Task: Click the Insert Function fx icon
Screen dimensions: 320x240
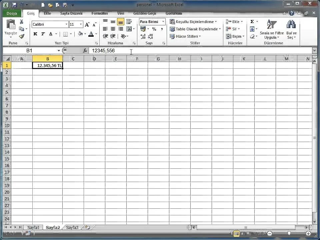Action: (x=85, y=51)
